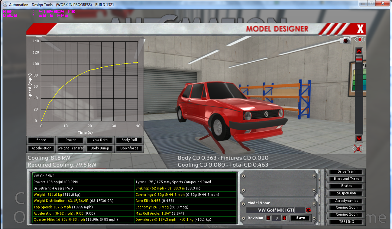Click the vertical slider handle
This screenshot has height=229, width=392.
click(359, 60)
